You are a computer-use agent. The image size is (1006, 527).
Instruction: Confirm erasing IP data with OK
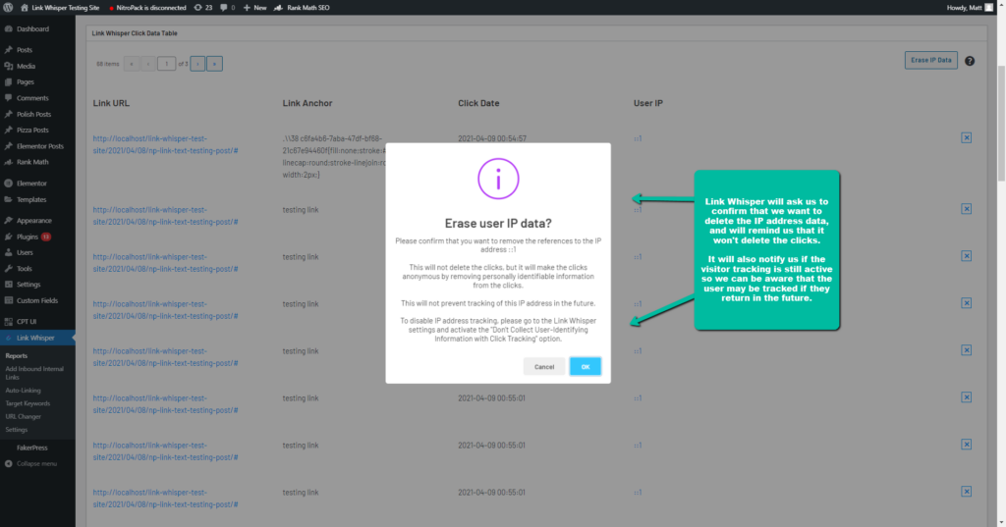point(586,367)
